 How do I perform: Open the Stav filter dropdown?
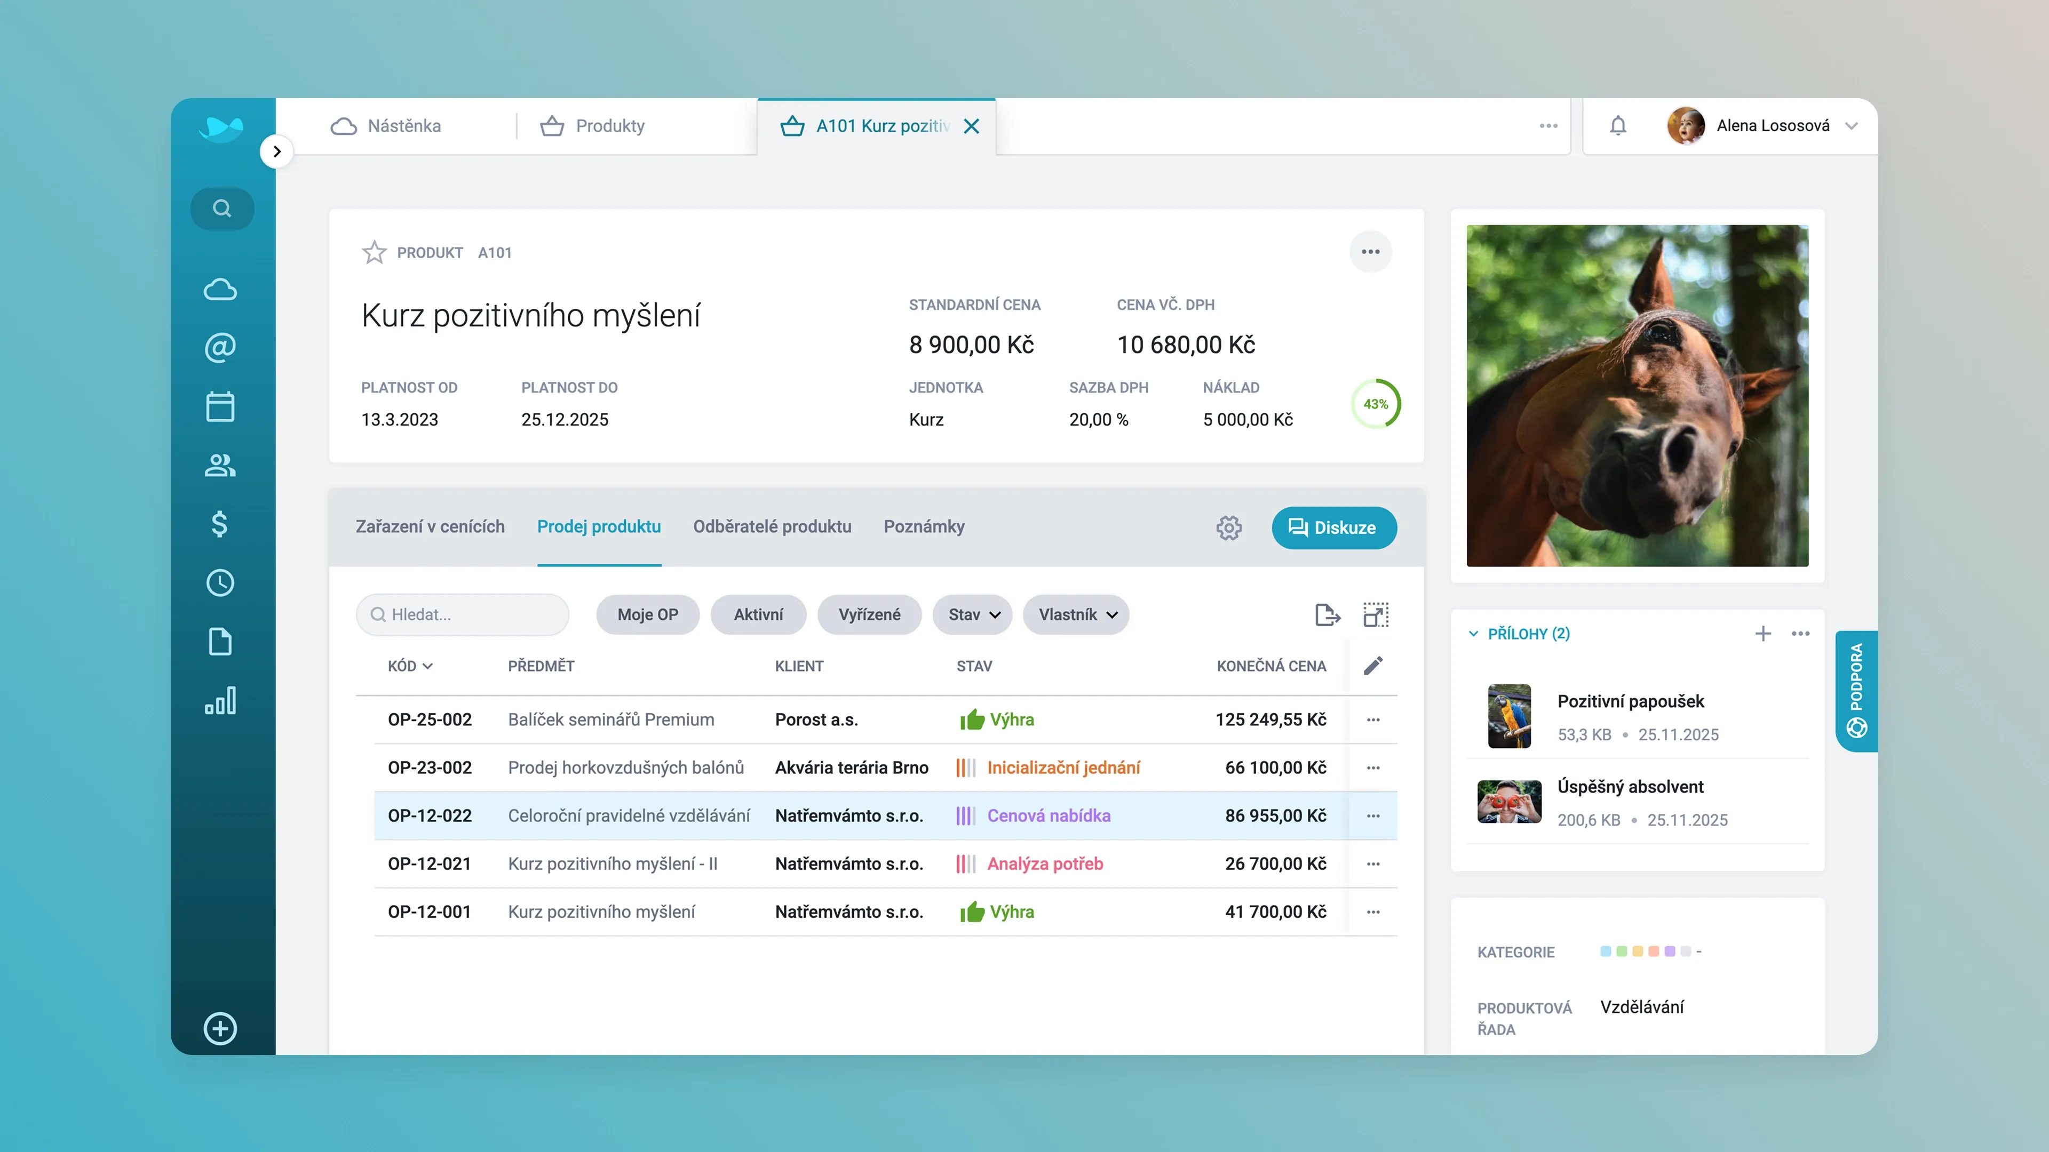pyautogui.click(x=973, y=614)
